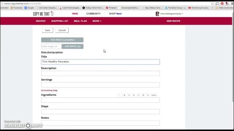The width and height of the screenshot is (234, 131).
Task: Click the Notes input field
Action: (101, 123)
